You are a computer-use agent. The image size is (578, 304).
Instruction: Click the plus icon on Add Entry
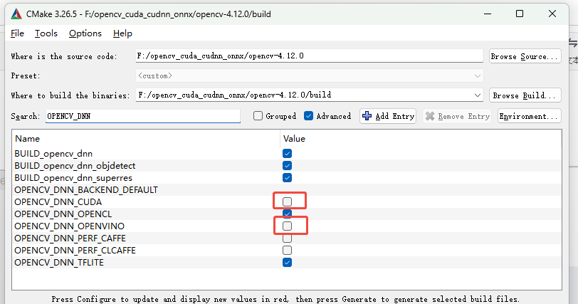pos(368,116)
